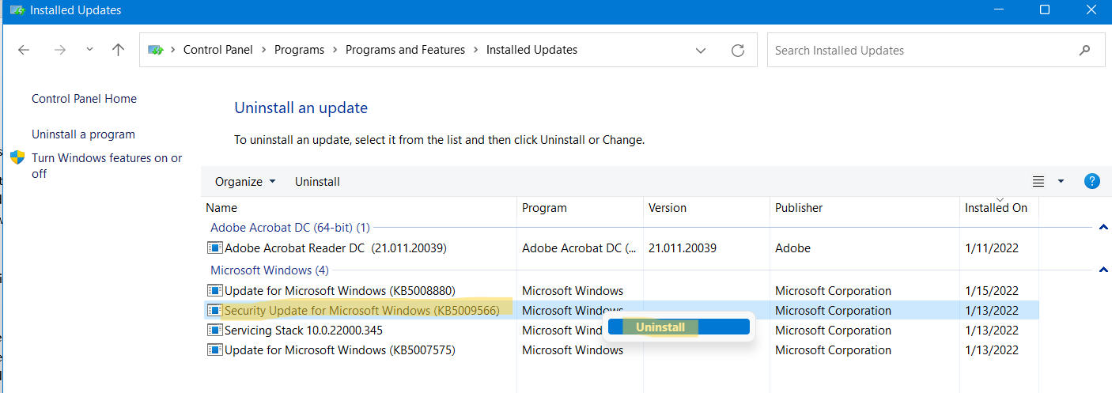Click the search magnifier icon
Screen dimensions: 1112x393
1084,50
